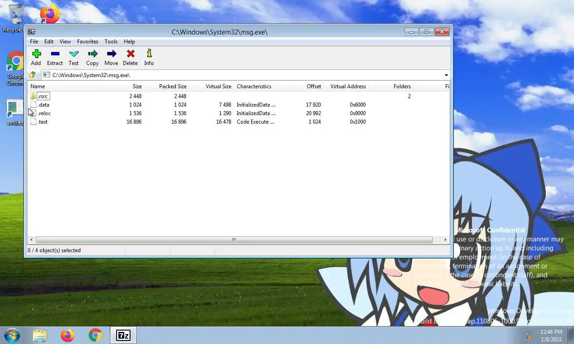Screen dimensions: 574x344
Task: Sort by Virtual Address column header
Action: (x=346, y=86)
